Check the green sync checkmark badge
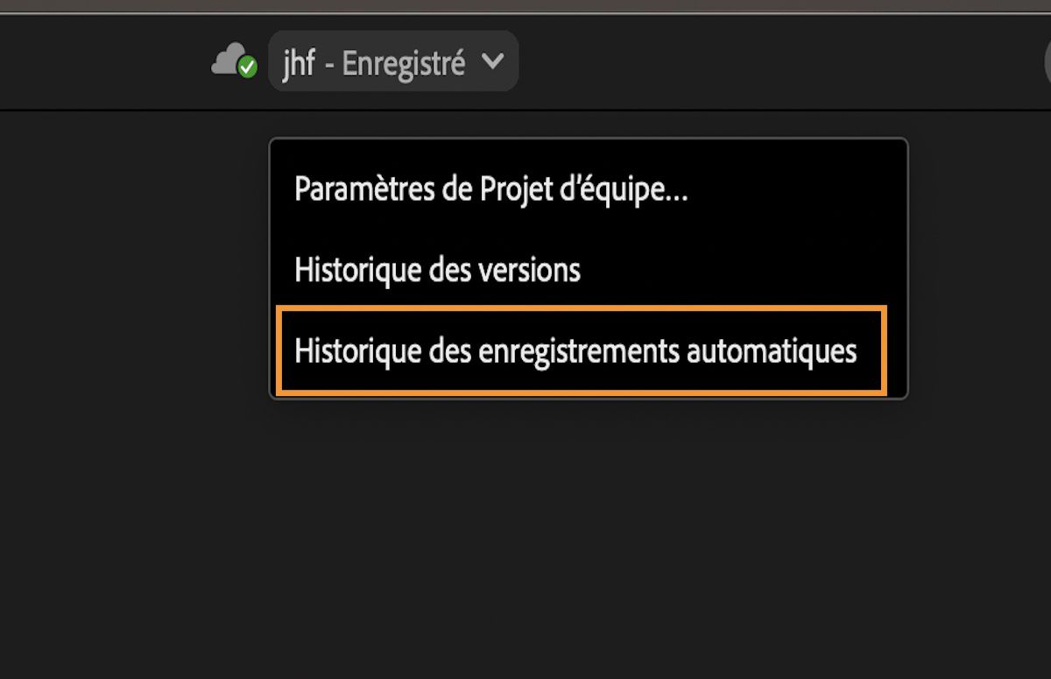This screenshot has width=1051, height=679. coord(246,67)
